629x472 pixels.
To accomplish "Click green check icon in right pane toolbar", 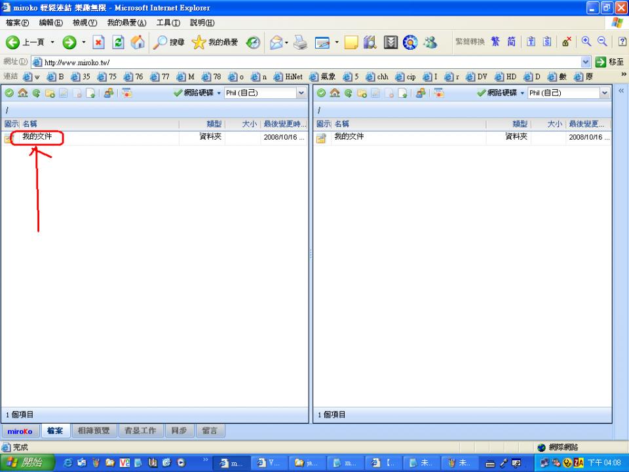I will [321, 93].
